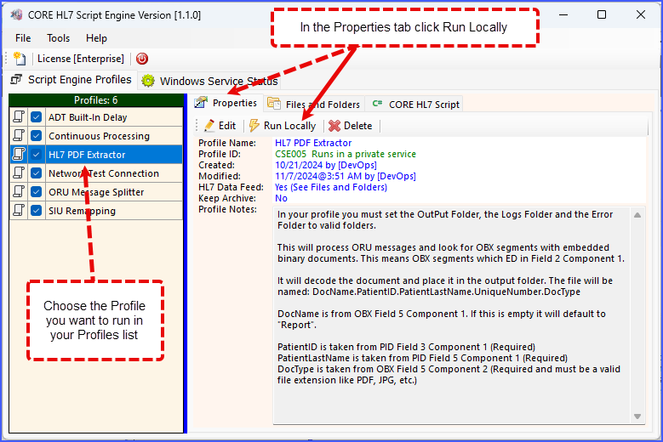This screenshot has height=442, width=663.
Task: Disable the Network Test Connection checkbox
Action: click(x=37, y=173)
